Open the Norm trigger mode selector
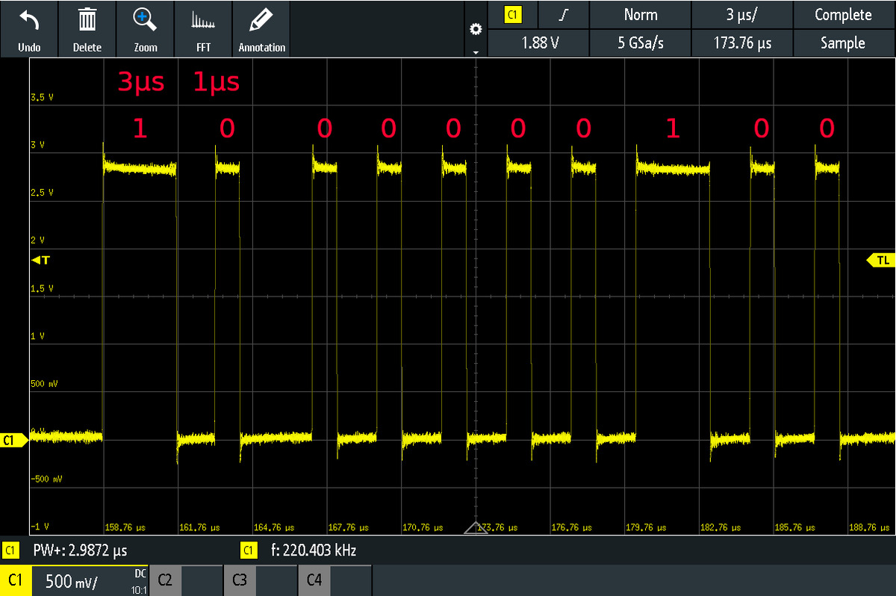This screenshot has width=896, height=596. coord(640,14)
